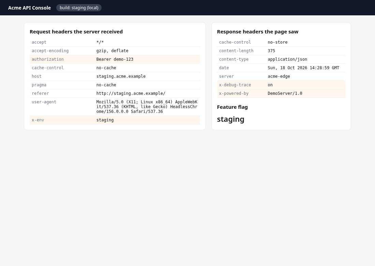The image size is (375, 266).
Task: Click the x-debug-trace header name
Action: point(235,85)
